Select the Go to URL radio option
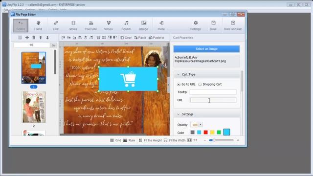313x176 pixels. pos(179,85)
